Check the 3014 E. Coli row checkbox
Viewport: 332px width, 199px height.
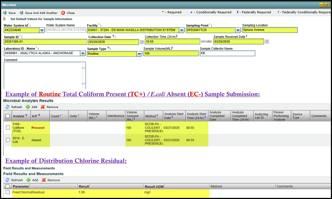pyautogui.click(x=8, y=140)
